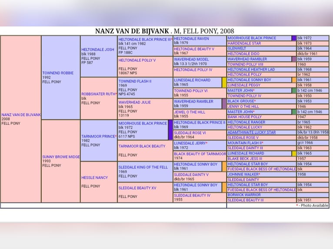Click the Photo Available legend text

(x=313, y=206)
